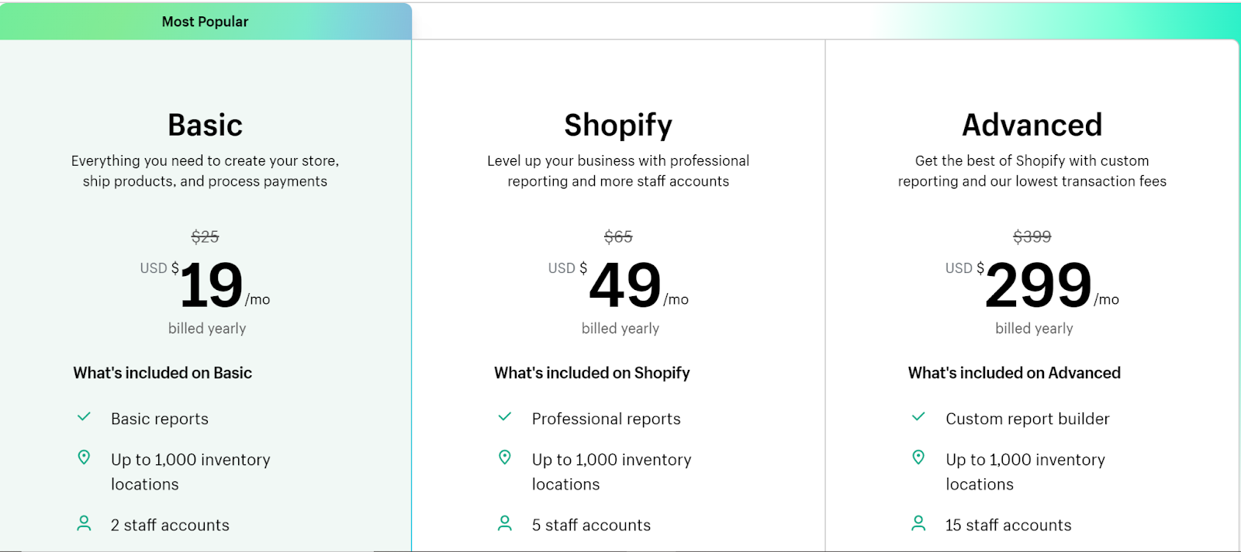
Task: Click the location pin icon in Advanced plan
Action: click(x=918, y=457)
